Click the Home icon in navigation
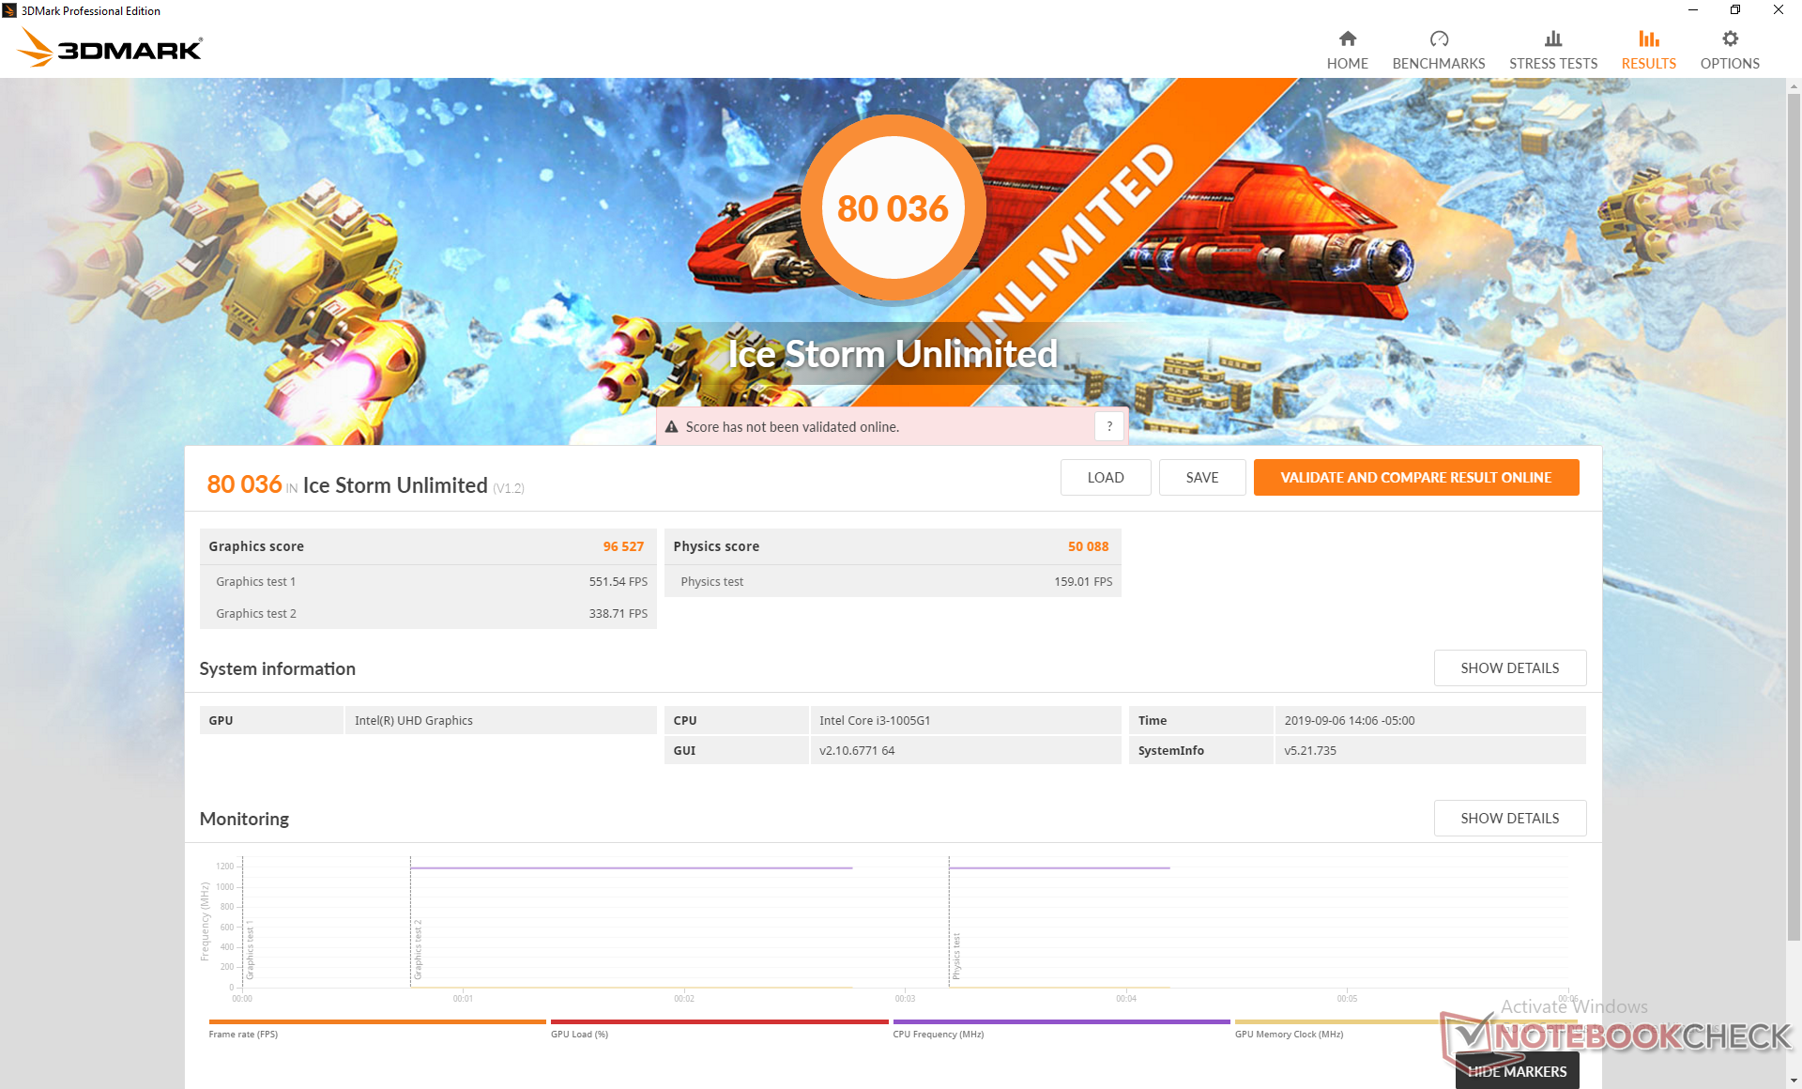This screenshot has height=1089, width=1802. 1347,38
